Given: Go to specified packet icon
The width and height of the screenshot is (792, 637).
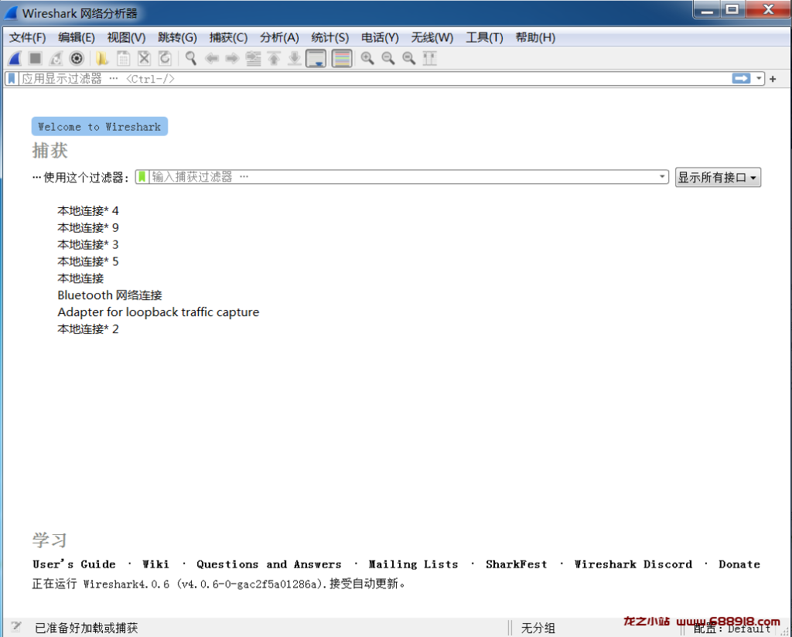Looking at the screenshot, I should click(x=253, y=59).
